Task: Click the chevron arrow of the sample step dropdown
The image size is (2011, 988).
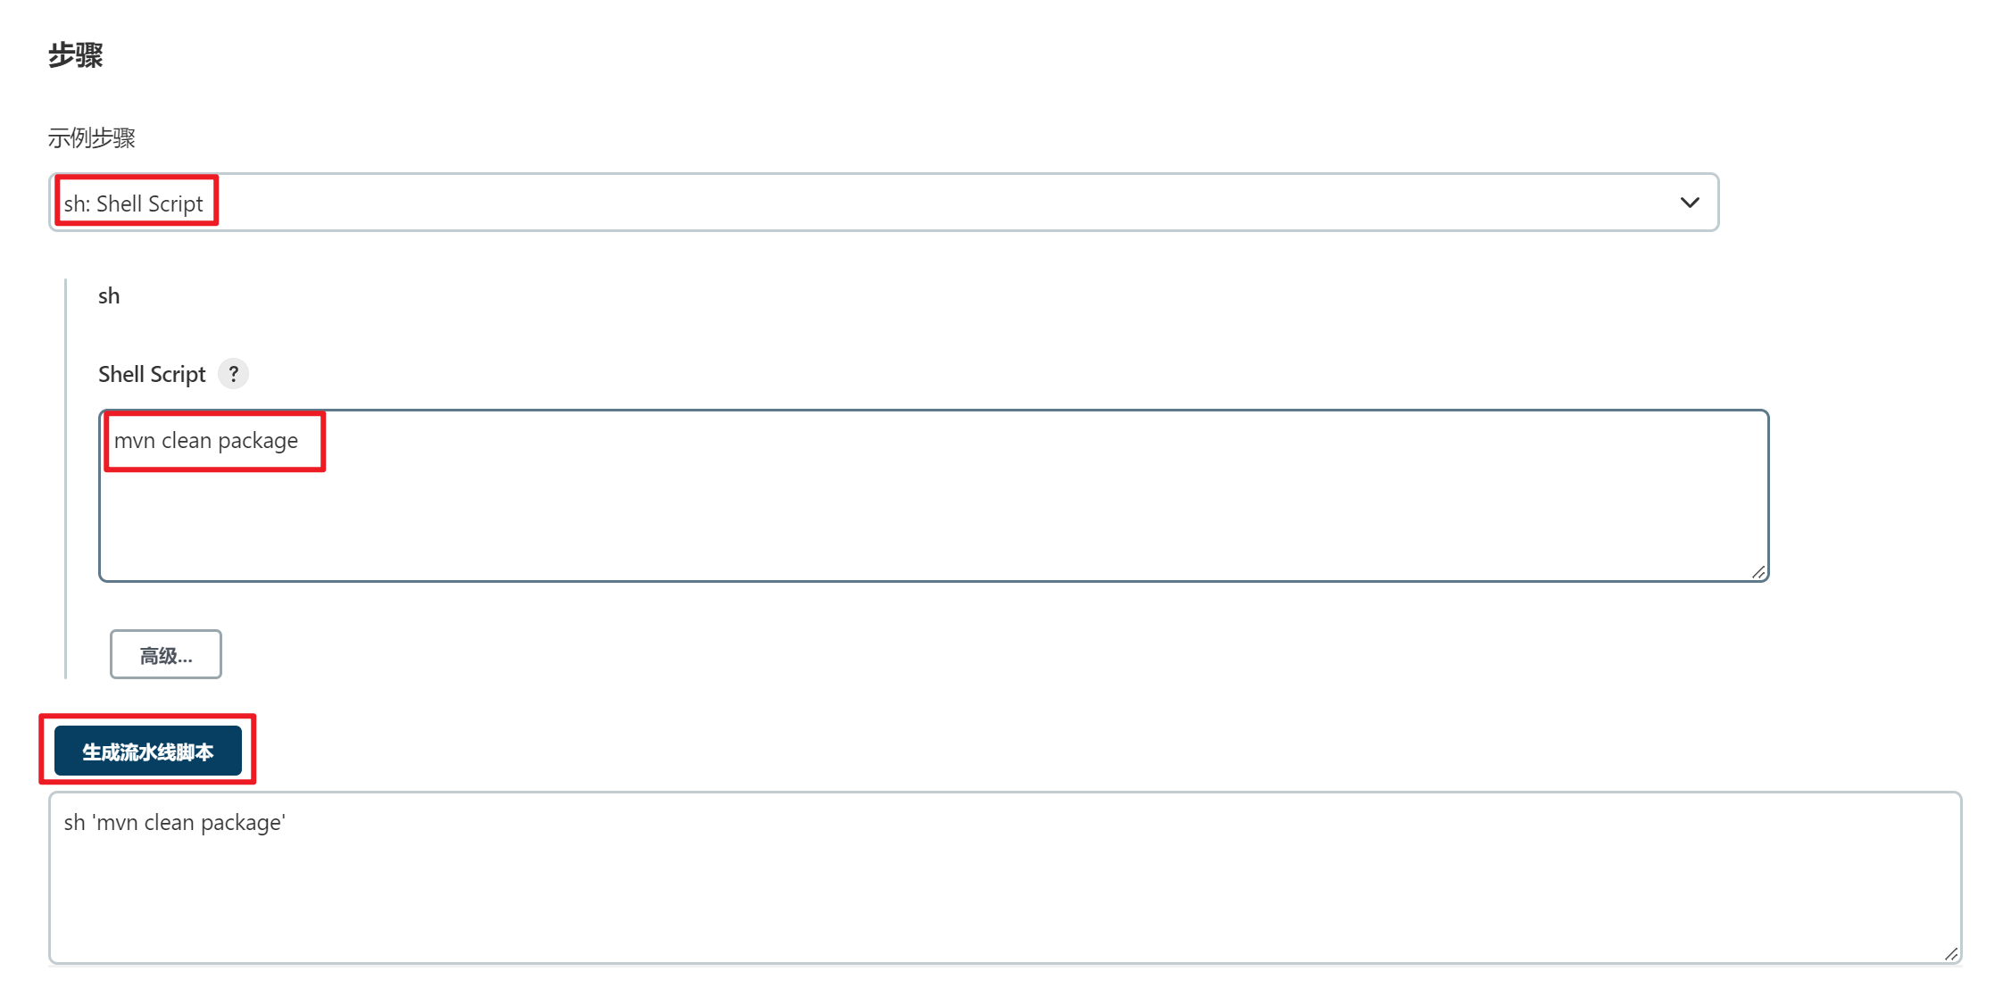Action: (1689, 203)
